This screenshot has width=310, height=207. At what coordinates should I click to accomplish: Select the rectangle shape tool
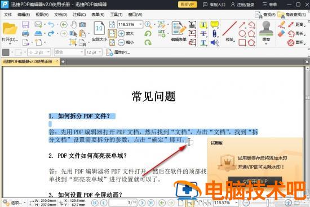point(242,42)
